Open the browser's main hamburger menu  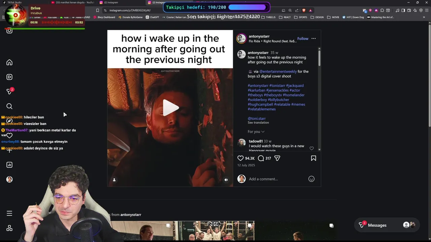click(x=426, y=10)
